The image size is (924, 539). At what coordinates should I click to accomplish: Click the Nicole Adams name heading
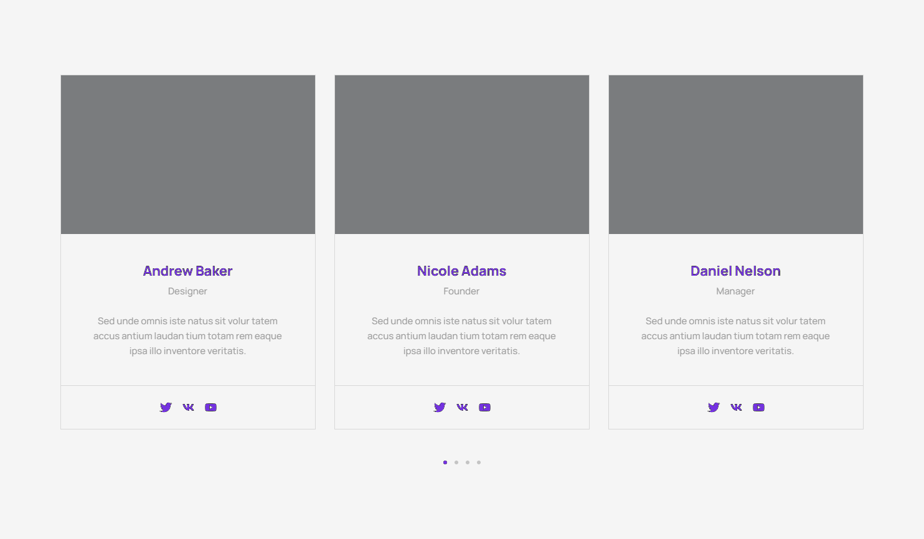pos(461,271)
